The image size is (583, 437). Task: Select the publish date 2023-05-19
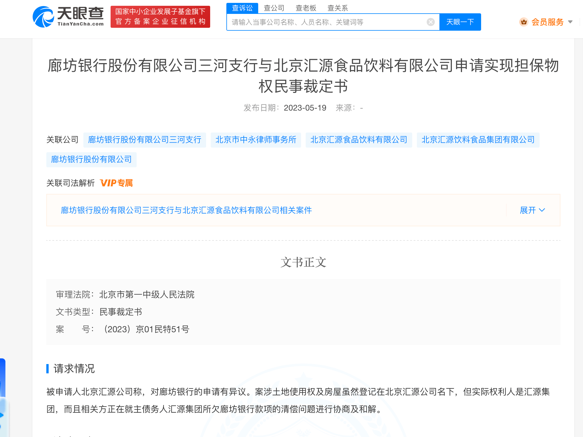(x=305, y=108)
